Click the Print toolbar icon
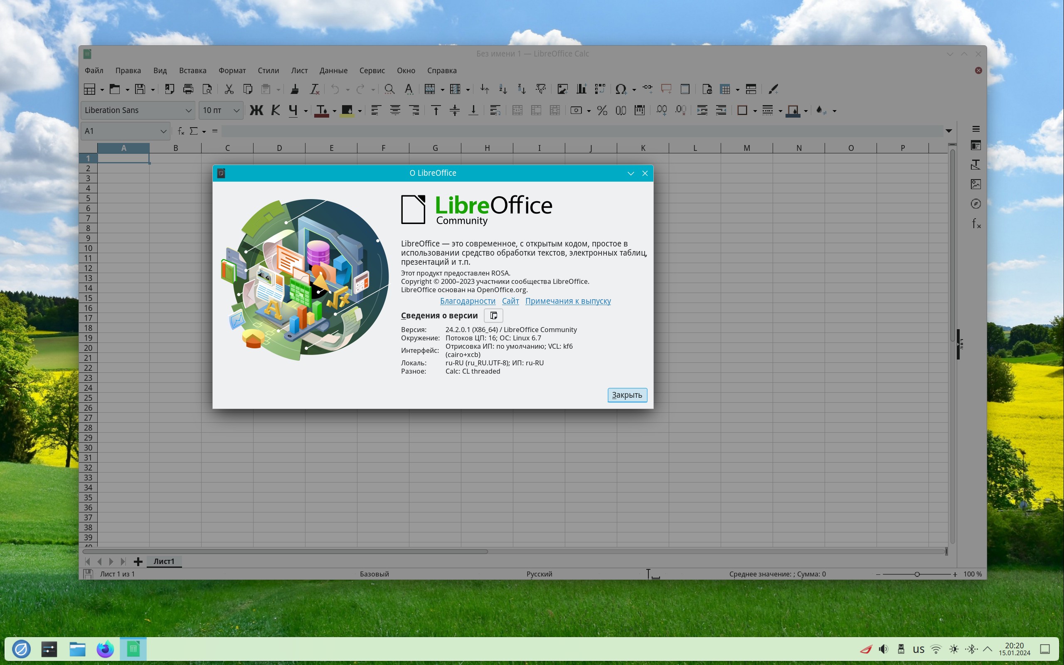Screen dimensions: 1064x665 188,89
